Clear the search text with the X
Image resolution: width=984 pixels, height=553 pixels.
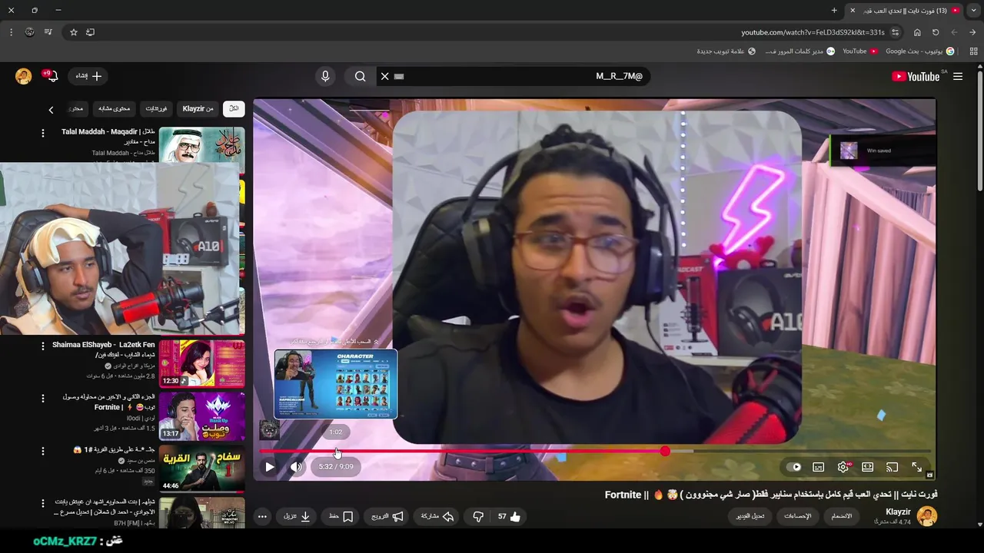385,76
